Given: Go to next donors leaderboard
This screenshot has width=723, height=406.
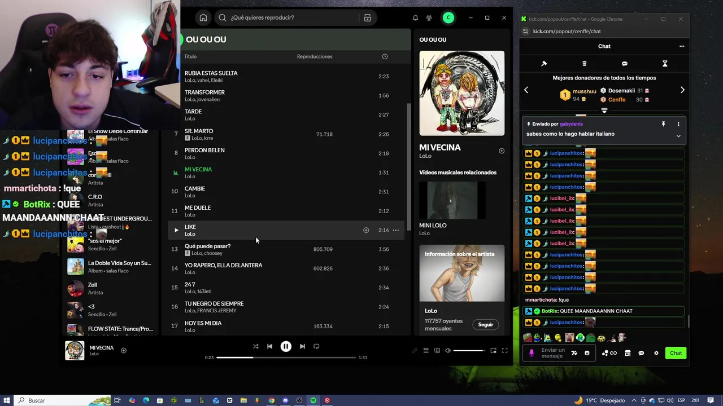Looking at the screenshot, I should 682,90.
